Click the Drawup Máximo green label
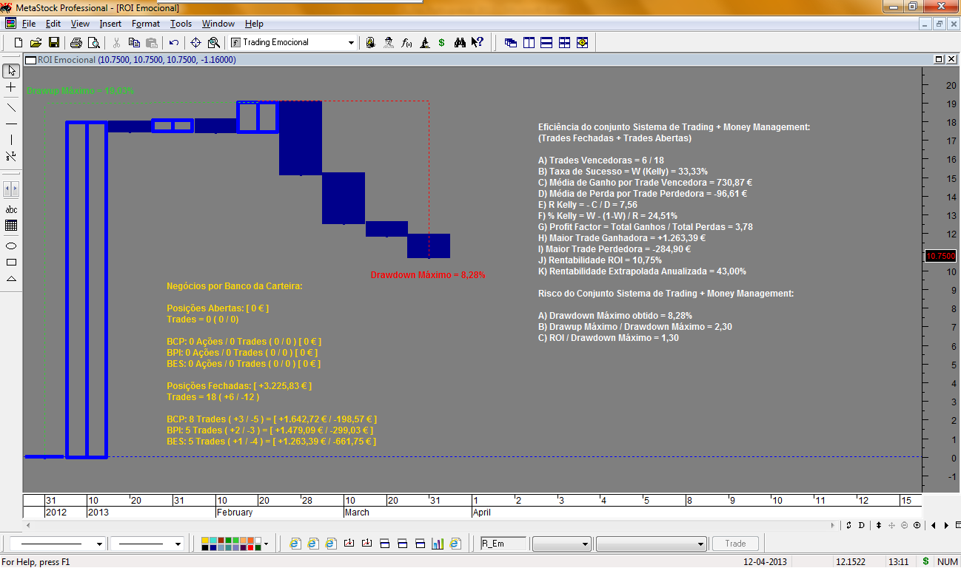The width and height of the screenshot is (961, 568). (x=80, y=90)
